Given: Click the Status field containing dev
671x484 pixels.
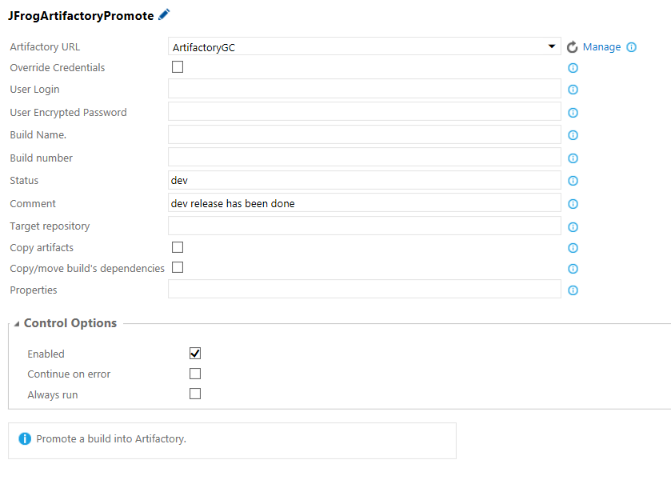Looking at the screenshot, I should pyautogui.click(x=364, y=180).
